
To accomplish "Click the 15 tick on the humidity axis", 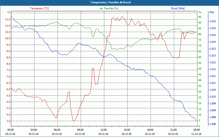I will 200,109.
